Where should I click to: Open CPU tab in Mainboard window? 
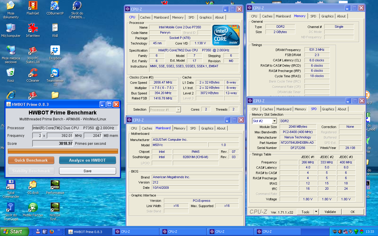pyautogui.click(x=134, y=128)
